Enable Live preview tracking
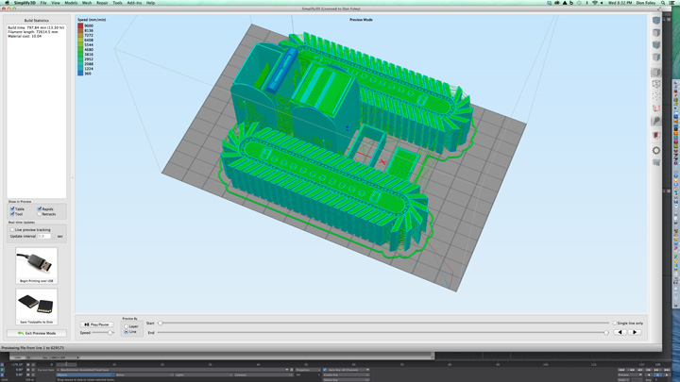The image size is (680, 382). 12,229
